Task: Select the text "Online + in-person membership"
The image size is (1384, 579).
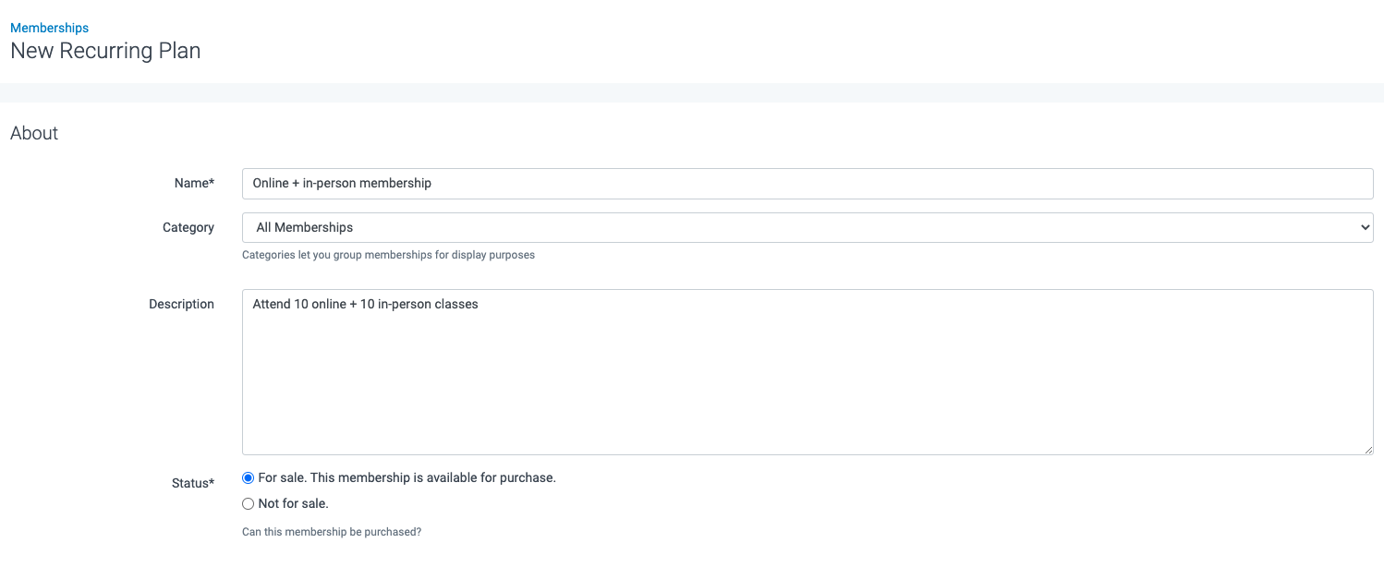Action: (x=342, y=183)
